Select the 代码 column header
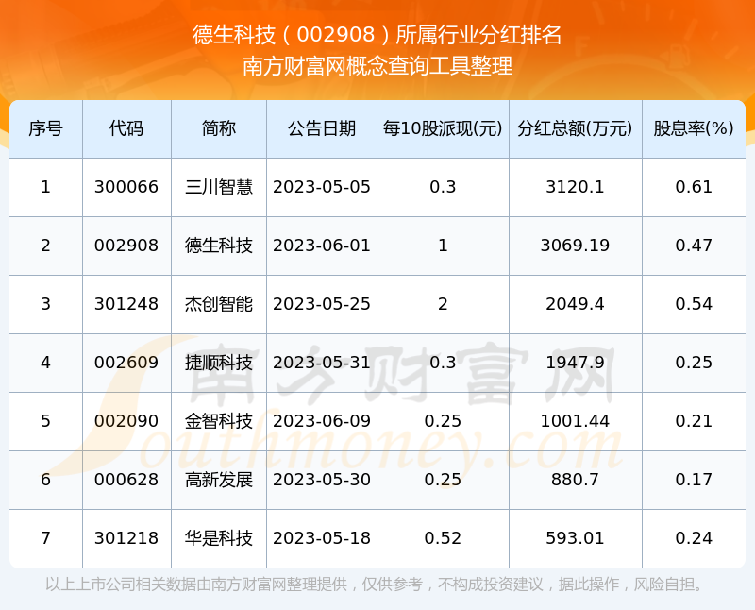 point(126,128)
